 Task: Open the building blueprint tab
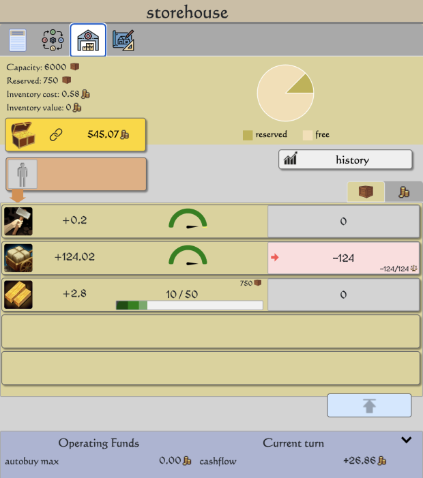(123, 40)
